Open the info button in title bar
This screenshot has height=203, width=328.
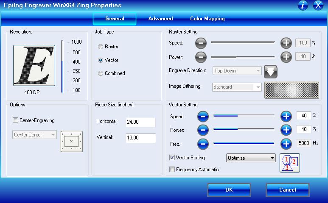click(x=303, y=5)
